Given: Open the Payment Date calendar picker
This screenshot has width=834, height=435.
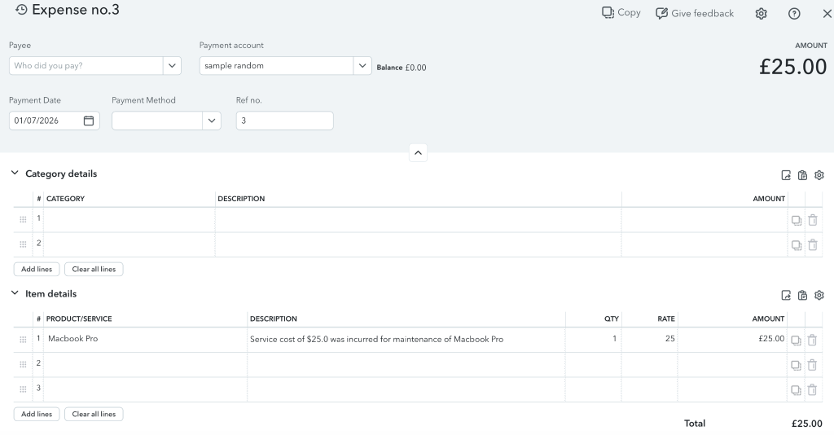Looking at the screenshot, I should point(89,121).
